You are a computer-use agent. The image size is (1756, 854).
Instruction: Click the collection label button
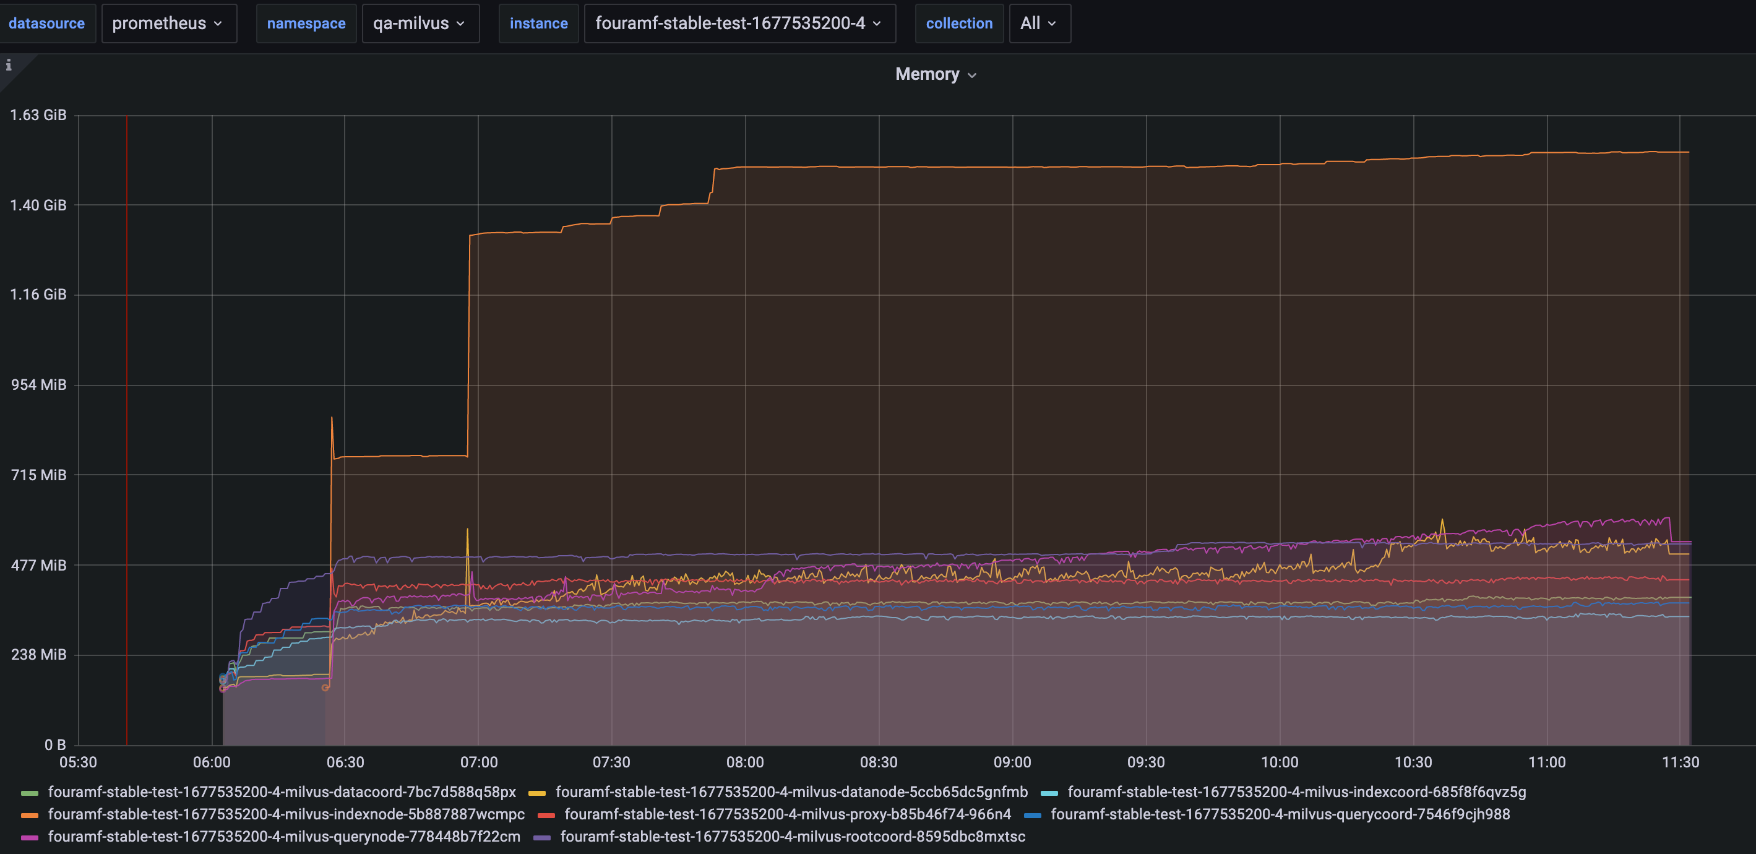coord(959,22)
